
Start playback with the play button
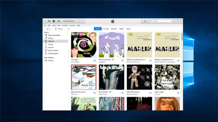click(54, 21)
